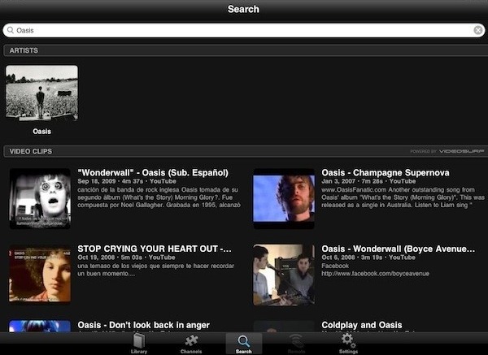The width and height of the screenshot is (488, 355).
Task: Click the Oasis search input field
Action: (244, 30)
